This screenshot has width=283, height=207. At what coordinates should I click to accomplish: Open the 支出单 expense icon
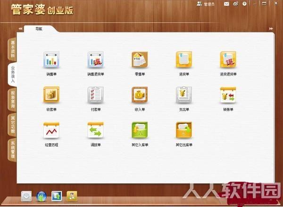(x=184, y=95)
